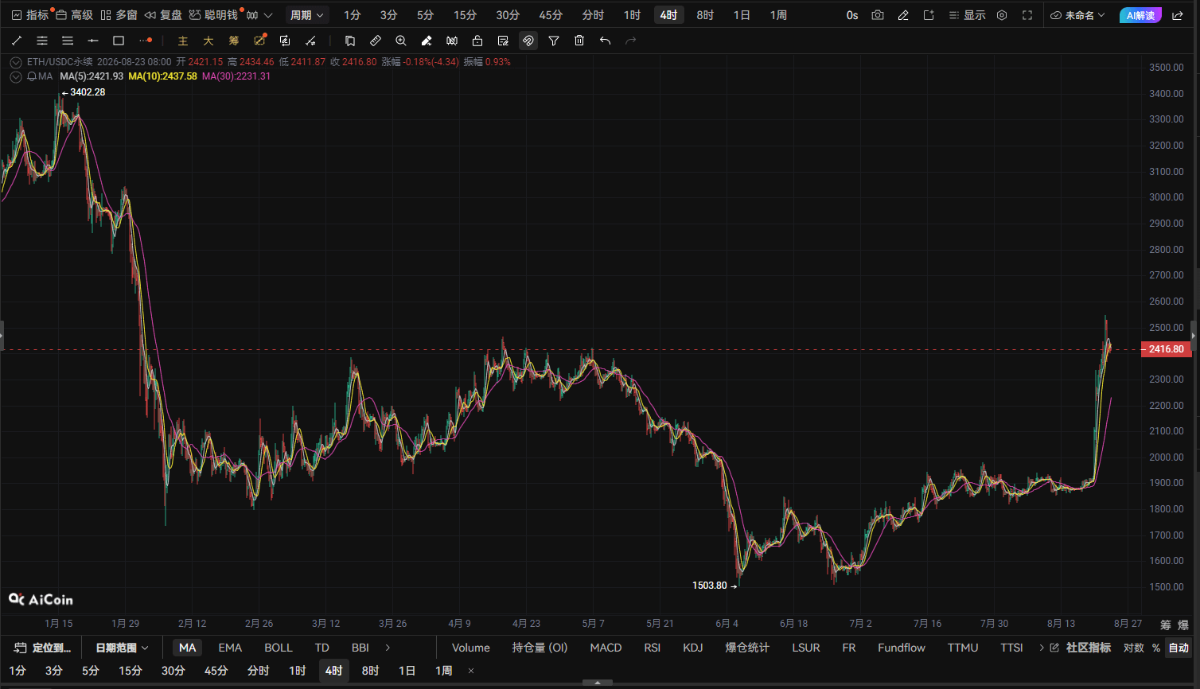Toggle the 显示 display options

click(967, 15)
